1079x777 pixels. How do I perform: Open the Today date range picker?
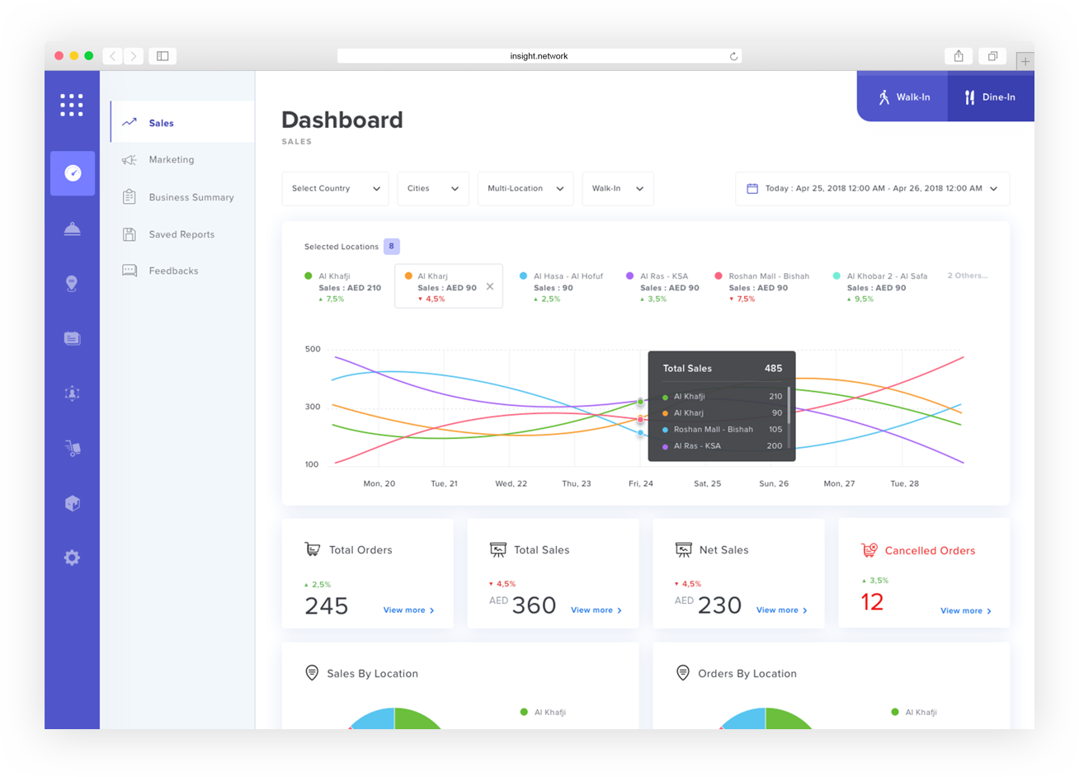click(873, 189)
